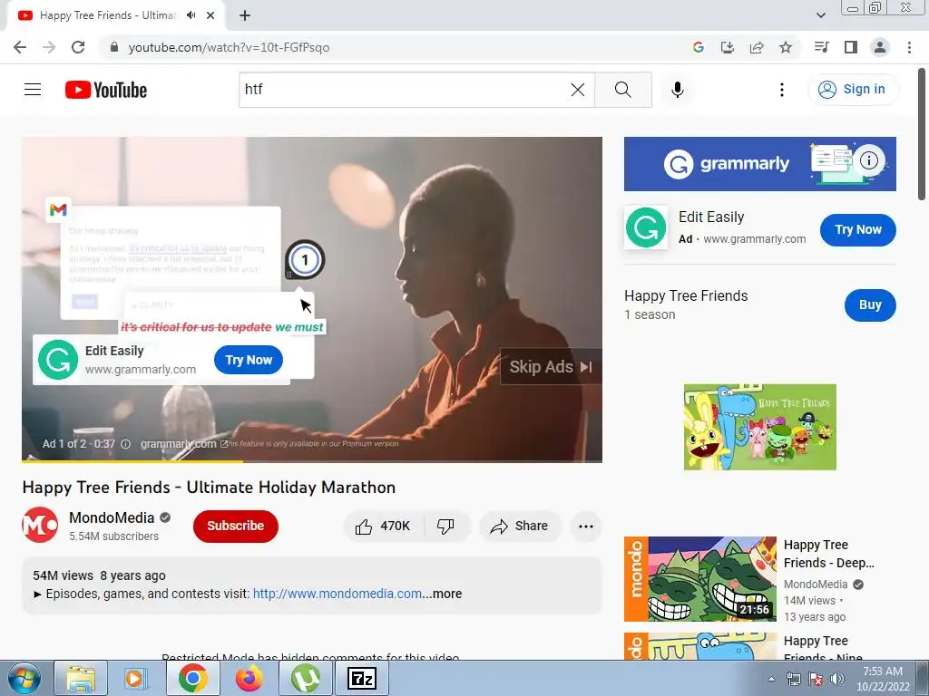Open media controls icon in toolbar
This screenshot has height=696, width=929.
click(821, 47)
